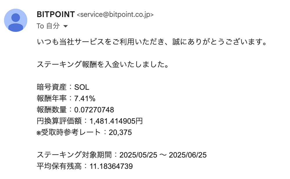Click the greeting line ending with ありがとうございます
290x179 pixels.
[x=152, y=42]
